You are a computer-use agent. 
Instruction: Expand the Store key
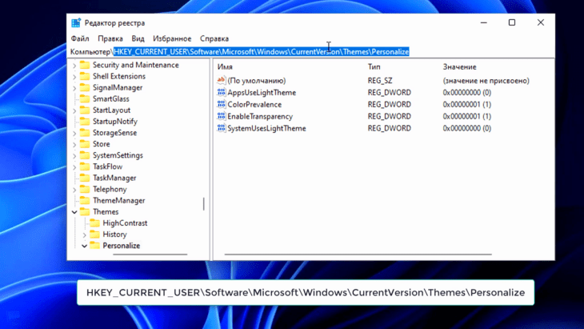(74, 145)
